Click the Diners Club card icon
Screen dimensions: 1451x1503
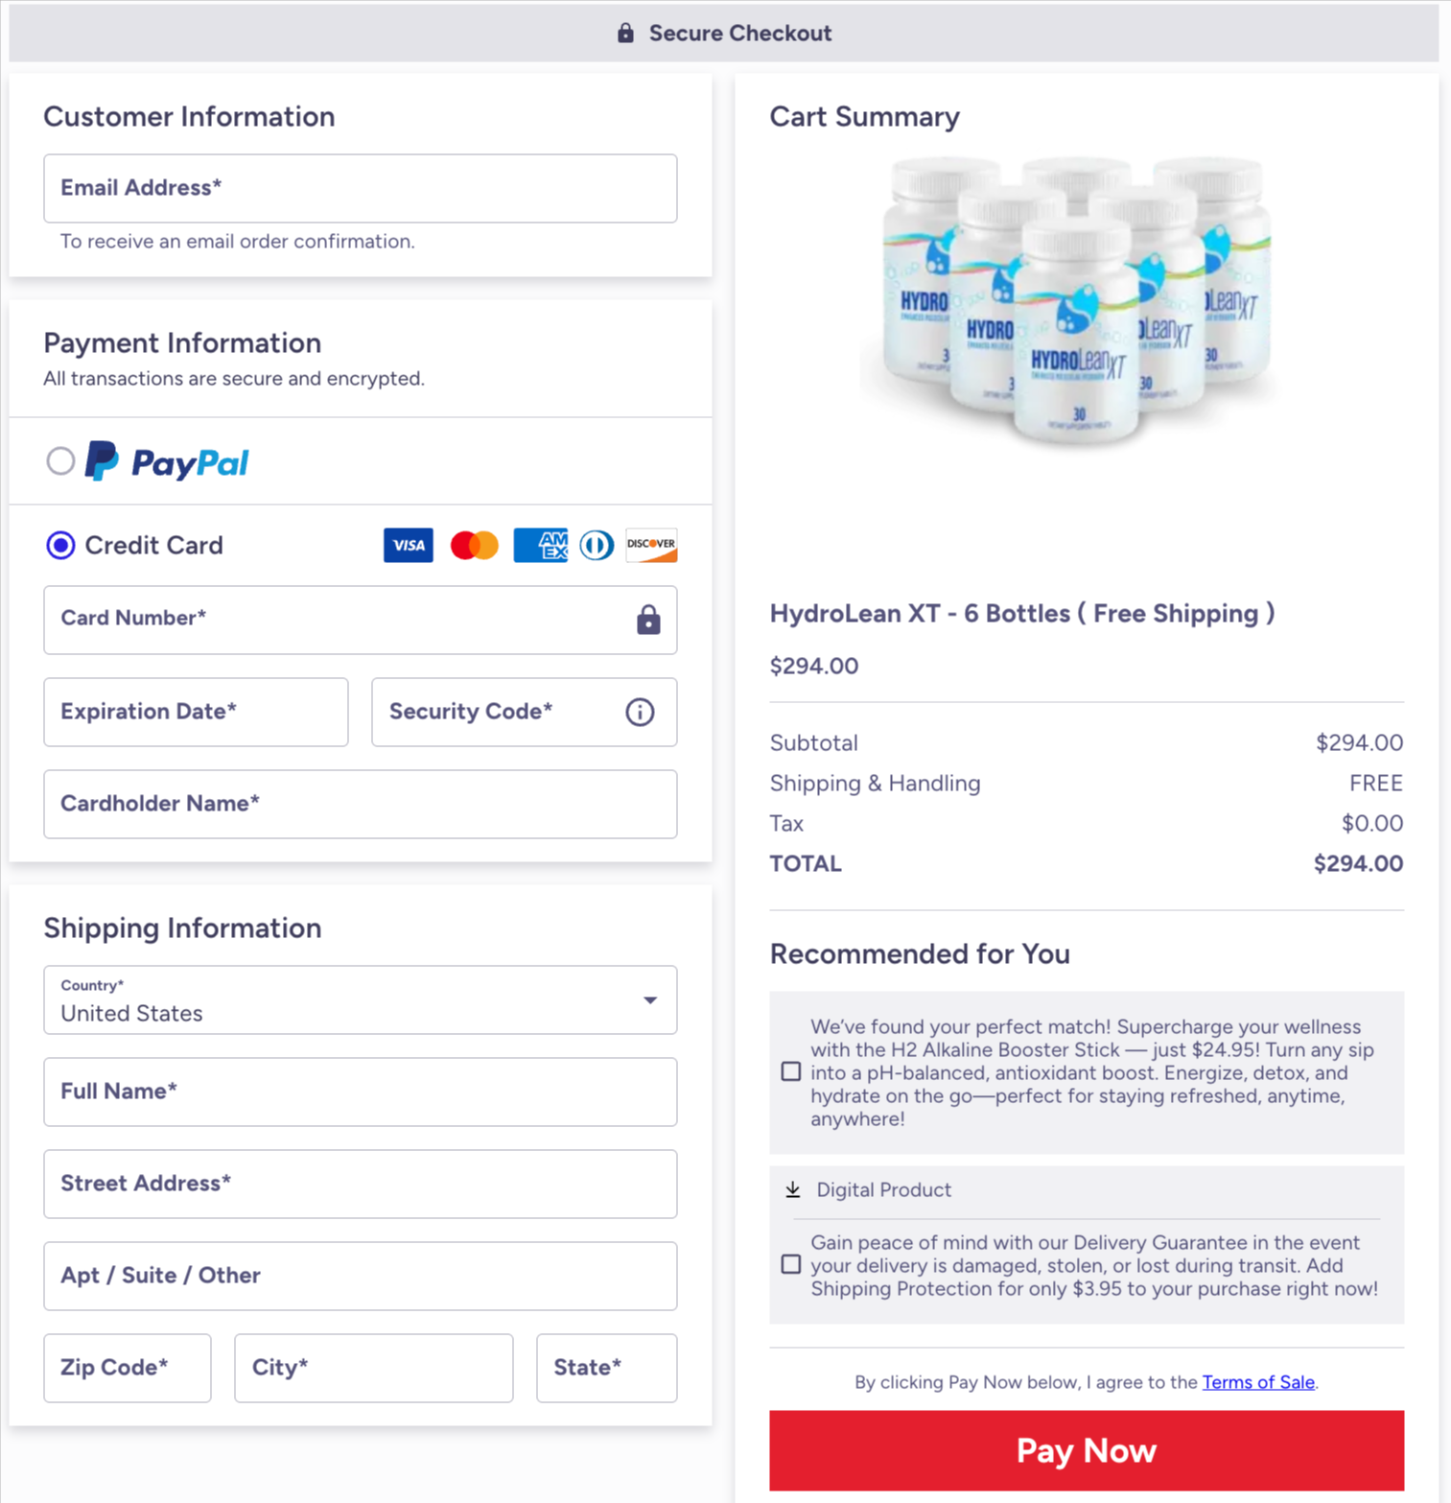point(597,545)
